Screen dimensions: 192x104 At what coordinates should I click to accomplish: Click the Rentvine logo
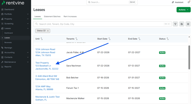tap(13, 3)
